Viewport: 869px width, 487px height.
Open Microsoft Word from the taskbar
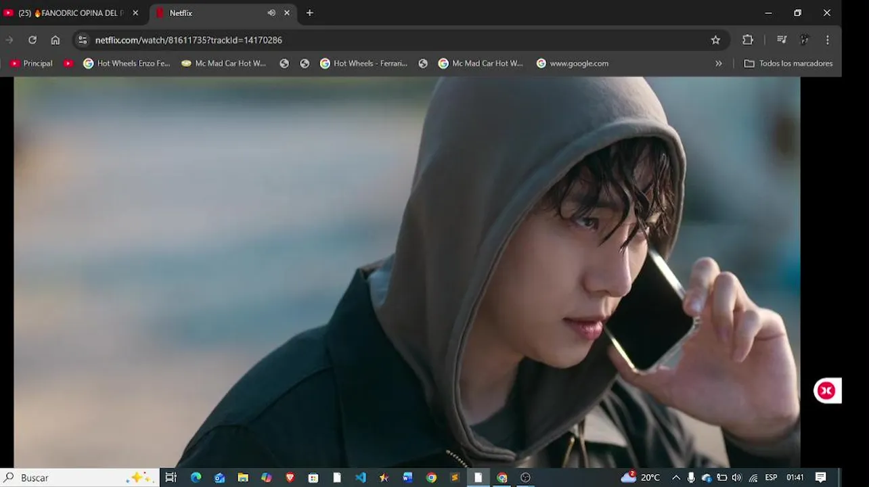tap(407, 478)
